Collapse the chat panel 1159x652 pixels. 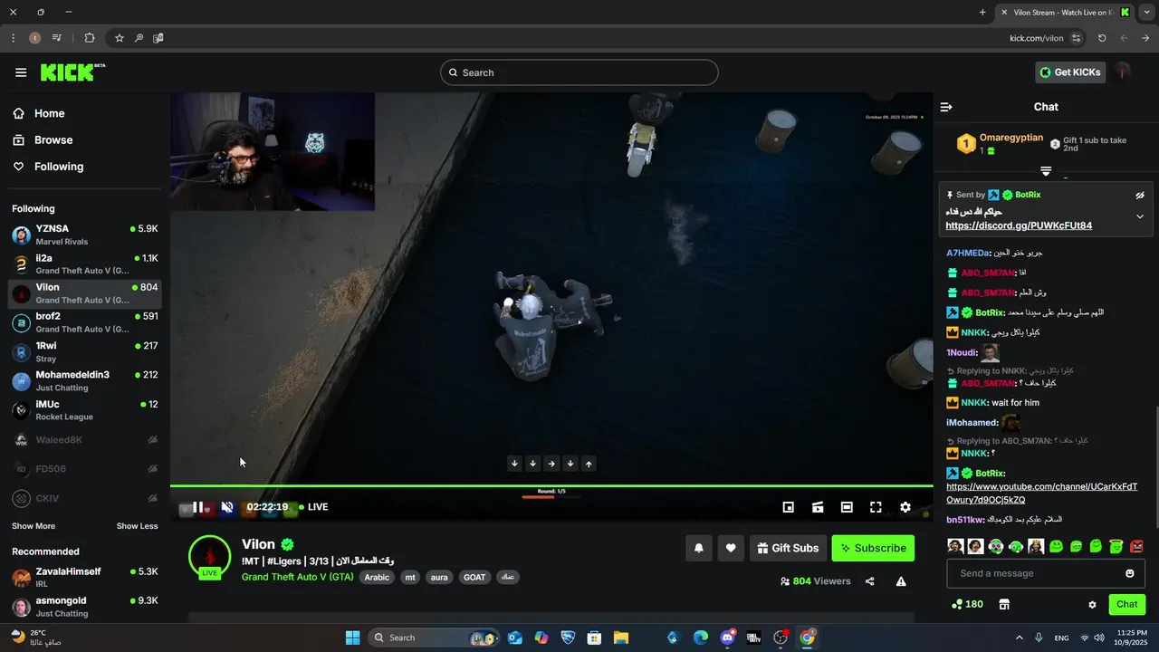coord(946,107)
